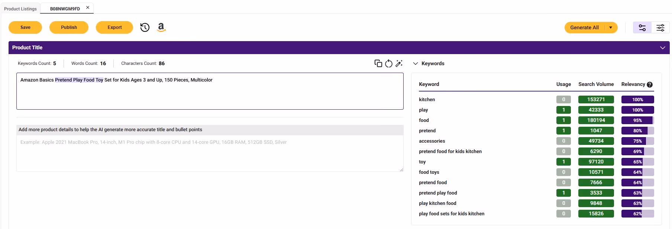Select the 'pretend play food' keyword
The height and width of the screenshot is (229, 672).
point(438,193)
